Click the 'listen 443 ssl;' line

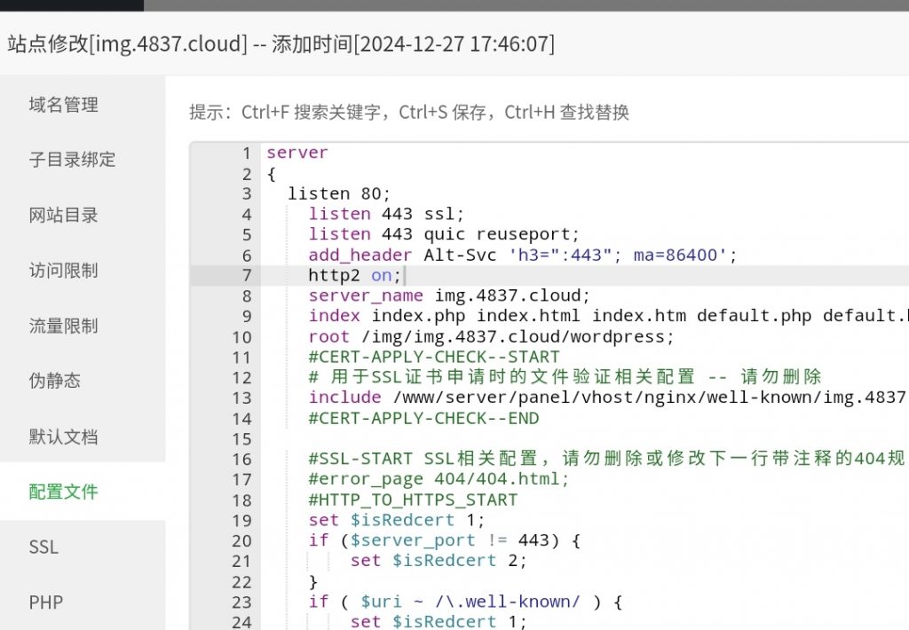(x=386, y=214)
